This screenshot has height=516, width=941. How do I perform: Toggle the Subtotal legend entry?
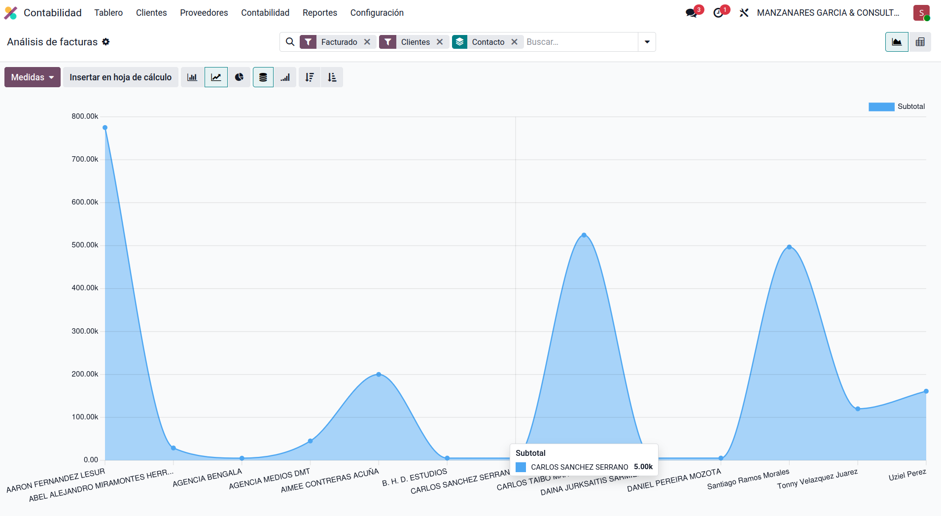pyautogui.click(x=897, y=106)
